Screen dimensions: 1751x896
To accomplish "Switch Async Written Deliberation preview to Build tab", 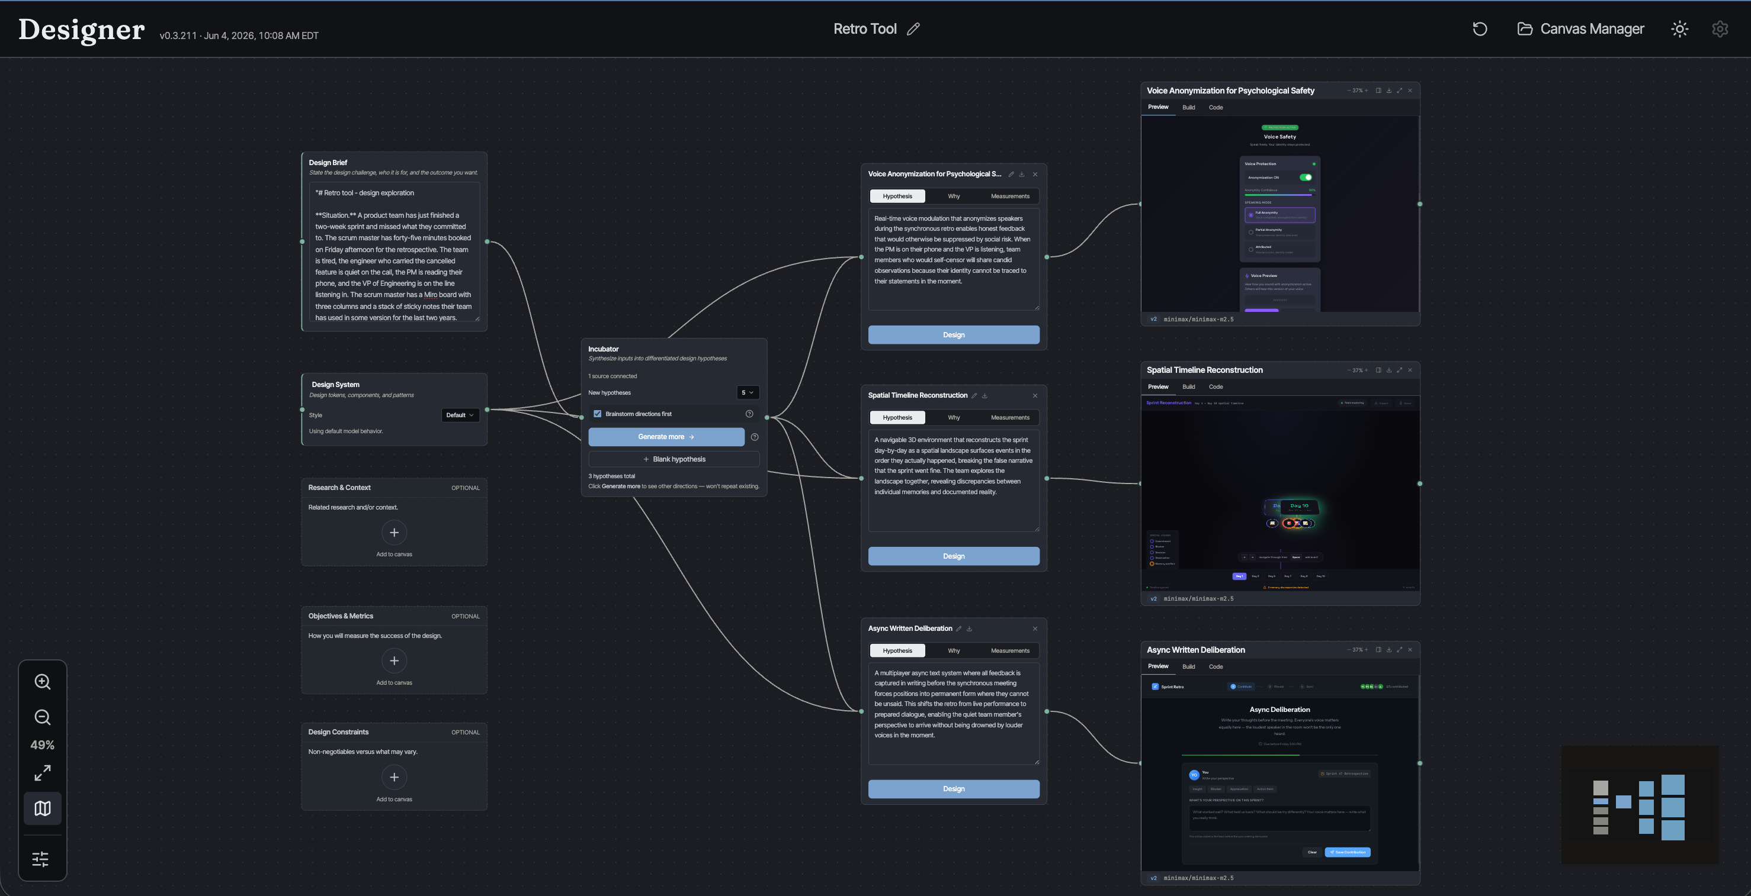I will 1188,666.
